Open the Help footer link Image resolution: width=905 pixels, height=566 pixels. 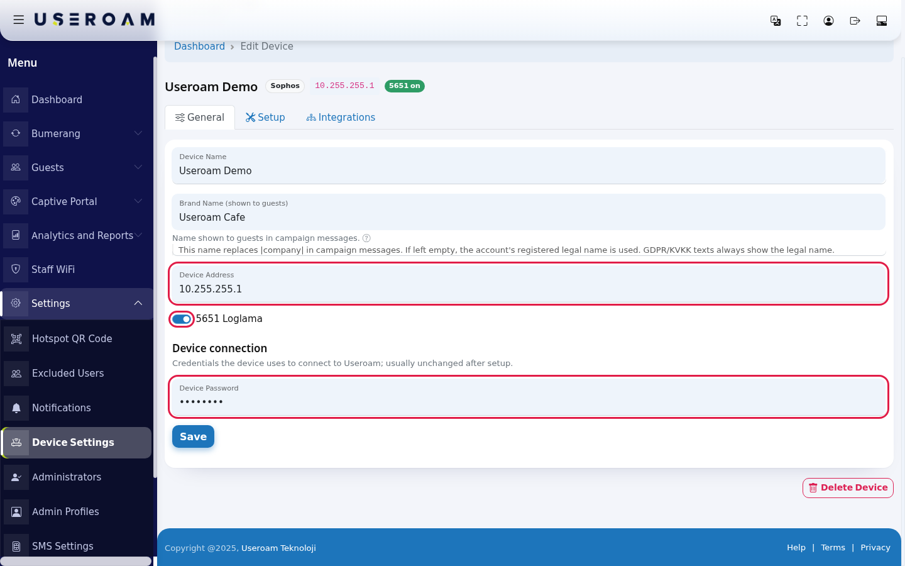click(796, 548)
